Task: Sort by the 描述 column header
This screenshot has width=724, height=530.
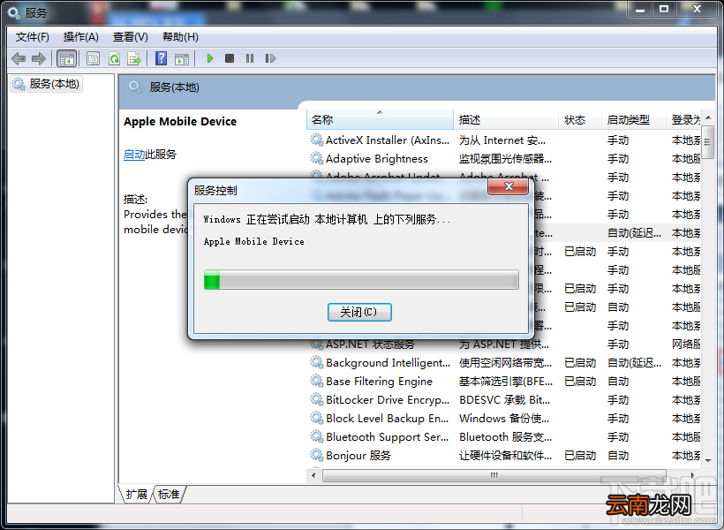Action: (506, 119)
